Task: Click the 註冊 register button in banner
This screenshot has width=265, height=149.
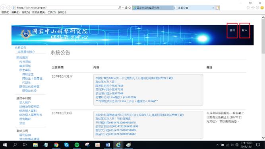Action: [232, 30]
